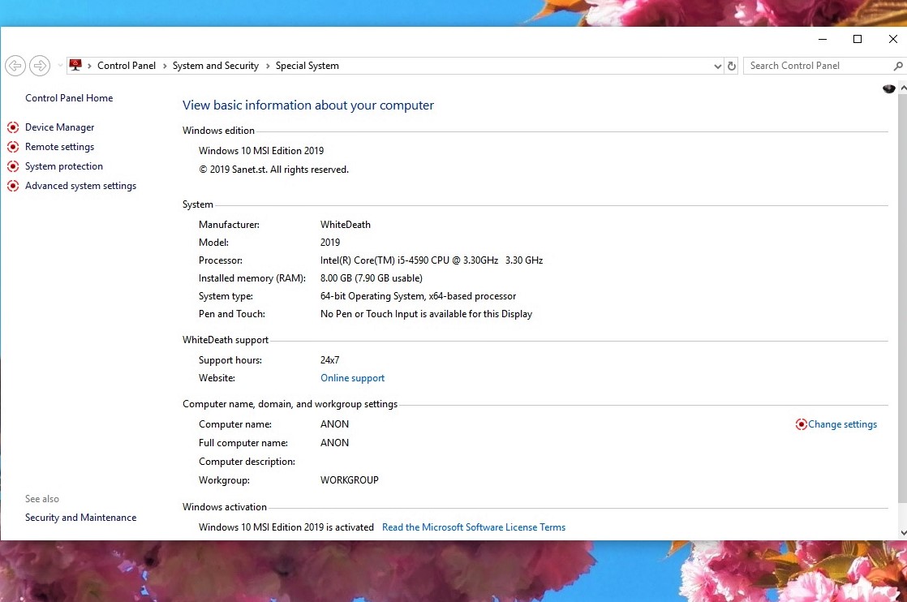Select Special System breadcrumb
The height and width of the screenshot is (602, 907).
click(x=307, y=66)
